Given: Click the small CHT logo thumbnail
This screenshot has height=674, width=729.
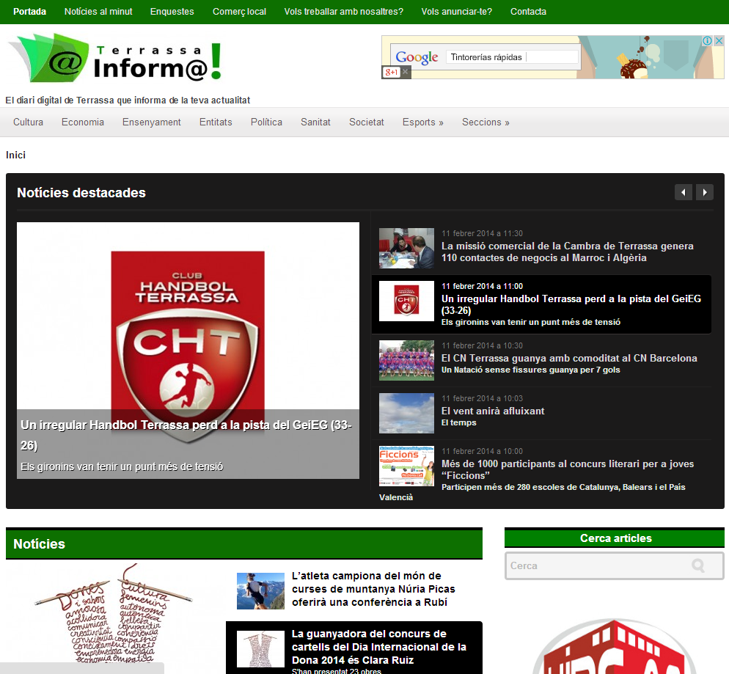Looking at the screenshot, I should click(x=406, y=301).
